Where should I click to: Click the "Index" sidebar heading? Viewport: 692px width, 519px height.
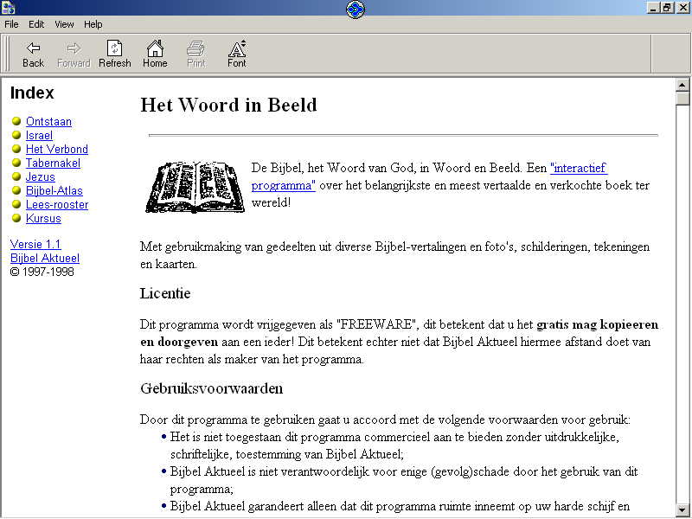(x=32, y=93)
